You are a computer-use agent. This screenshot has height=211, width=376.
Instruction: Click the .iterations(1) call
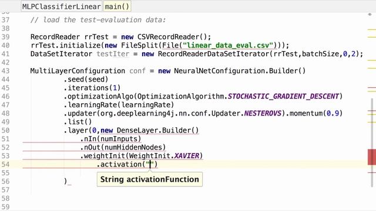92,88
